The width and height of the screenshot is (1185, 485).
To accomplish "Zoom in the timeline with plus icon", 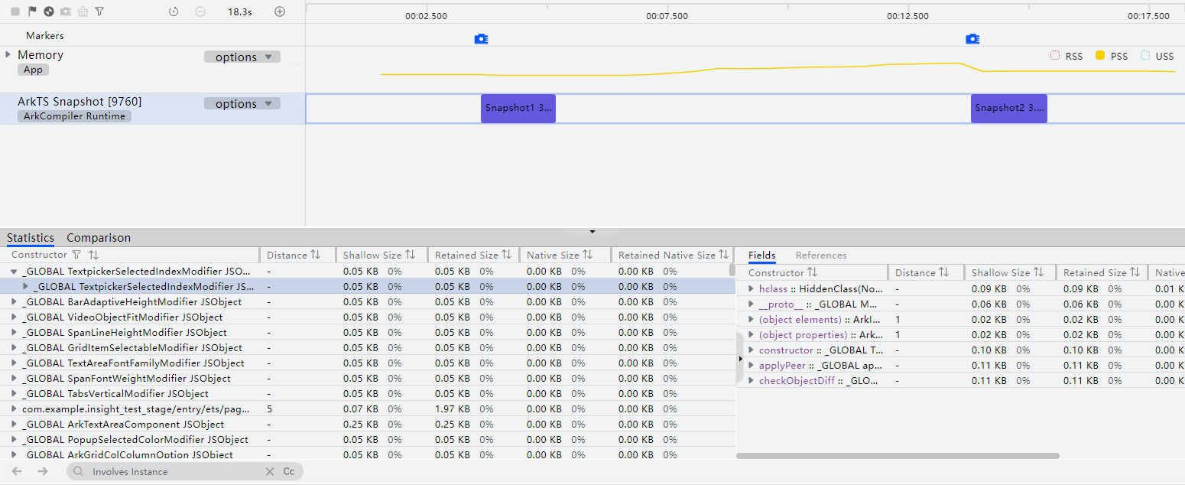I will (280, 11).
